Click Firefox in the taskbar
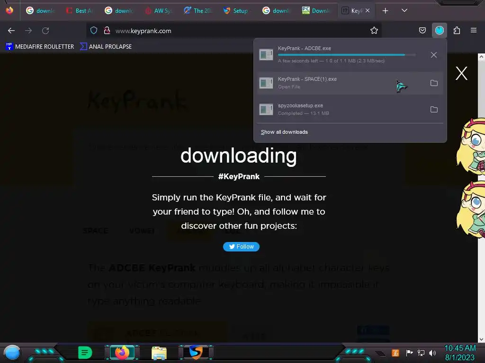The image size is (485, 363). pyautogui.click(x=122, y=353)
